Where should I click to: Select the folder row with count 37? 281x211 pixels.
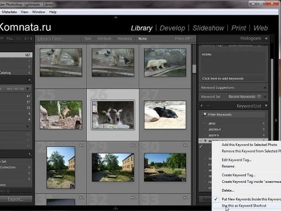pos(16,102)
